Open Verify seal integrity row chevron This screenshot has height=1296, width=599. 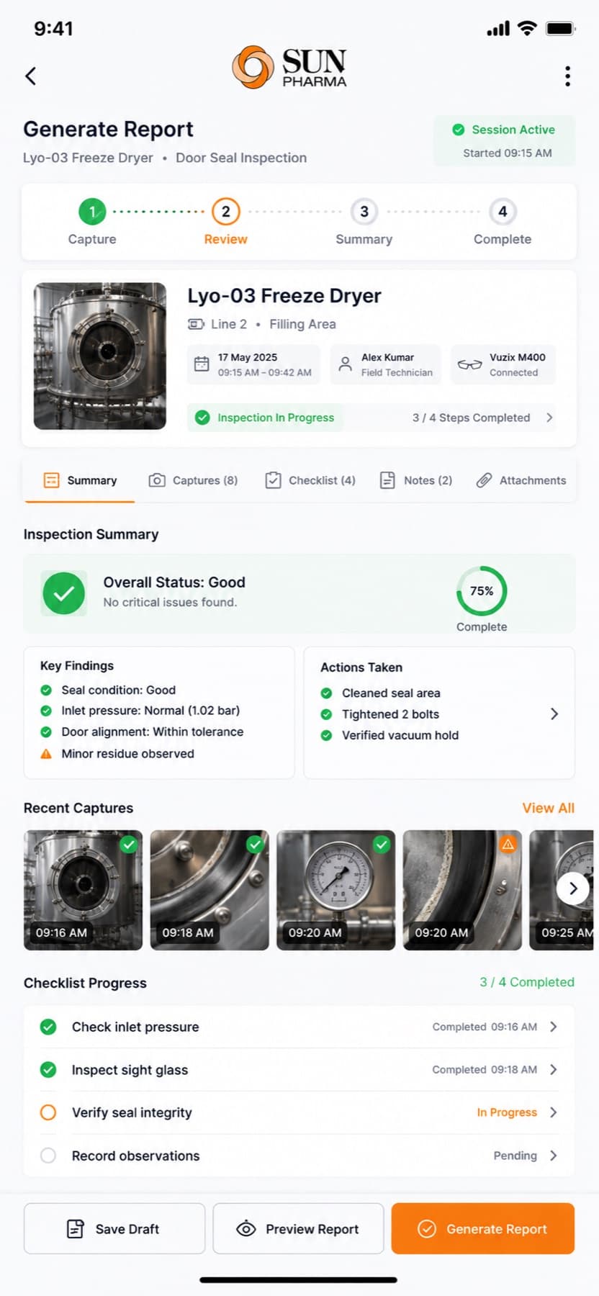click(553, 1112)
